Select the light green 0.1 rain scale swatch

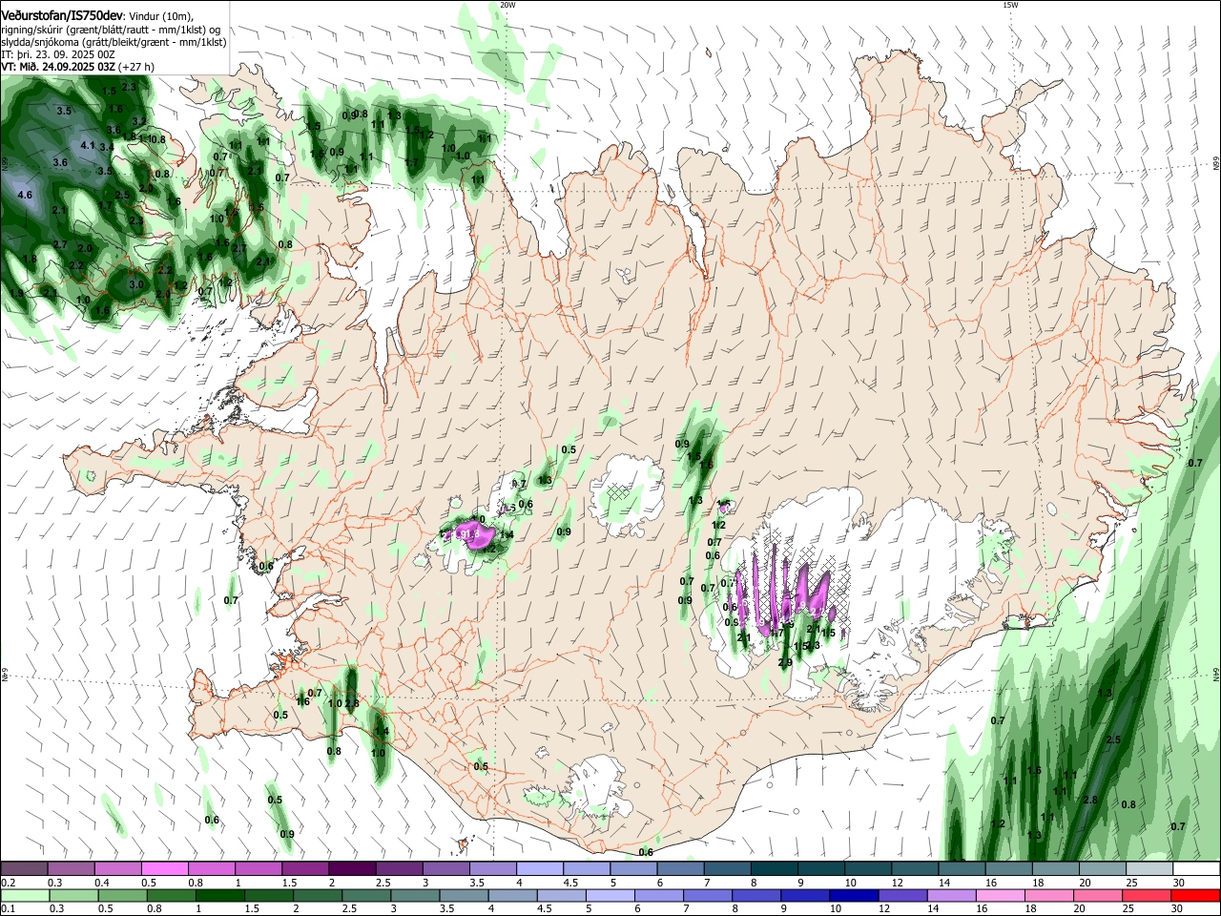pos(24,896)
